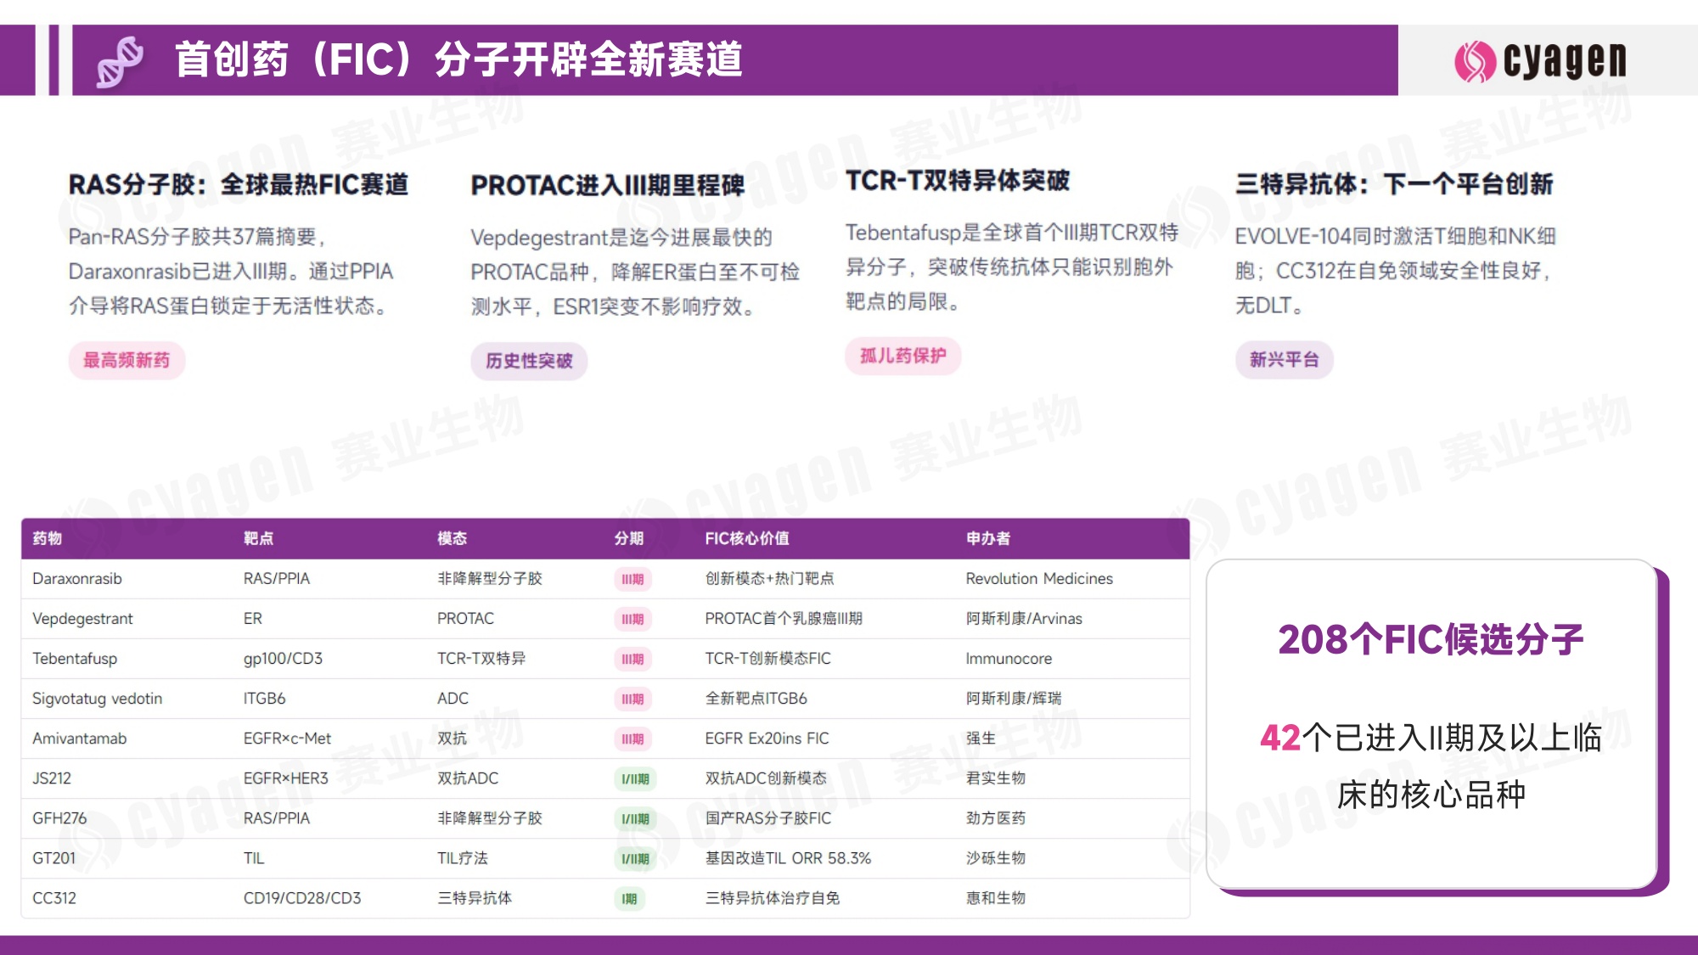Select the 三特异抗体 heading
This screenshot has height=955, width=1698.
click(1394, 183)
